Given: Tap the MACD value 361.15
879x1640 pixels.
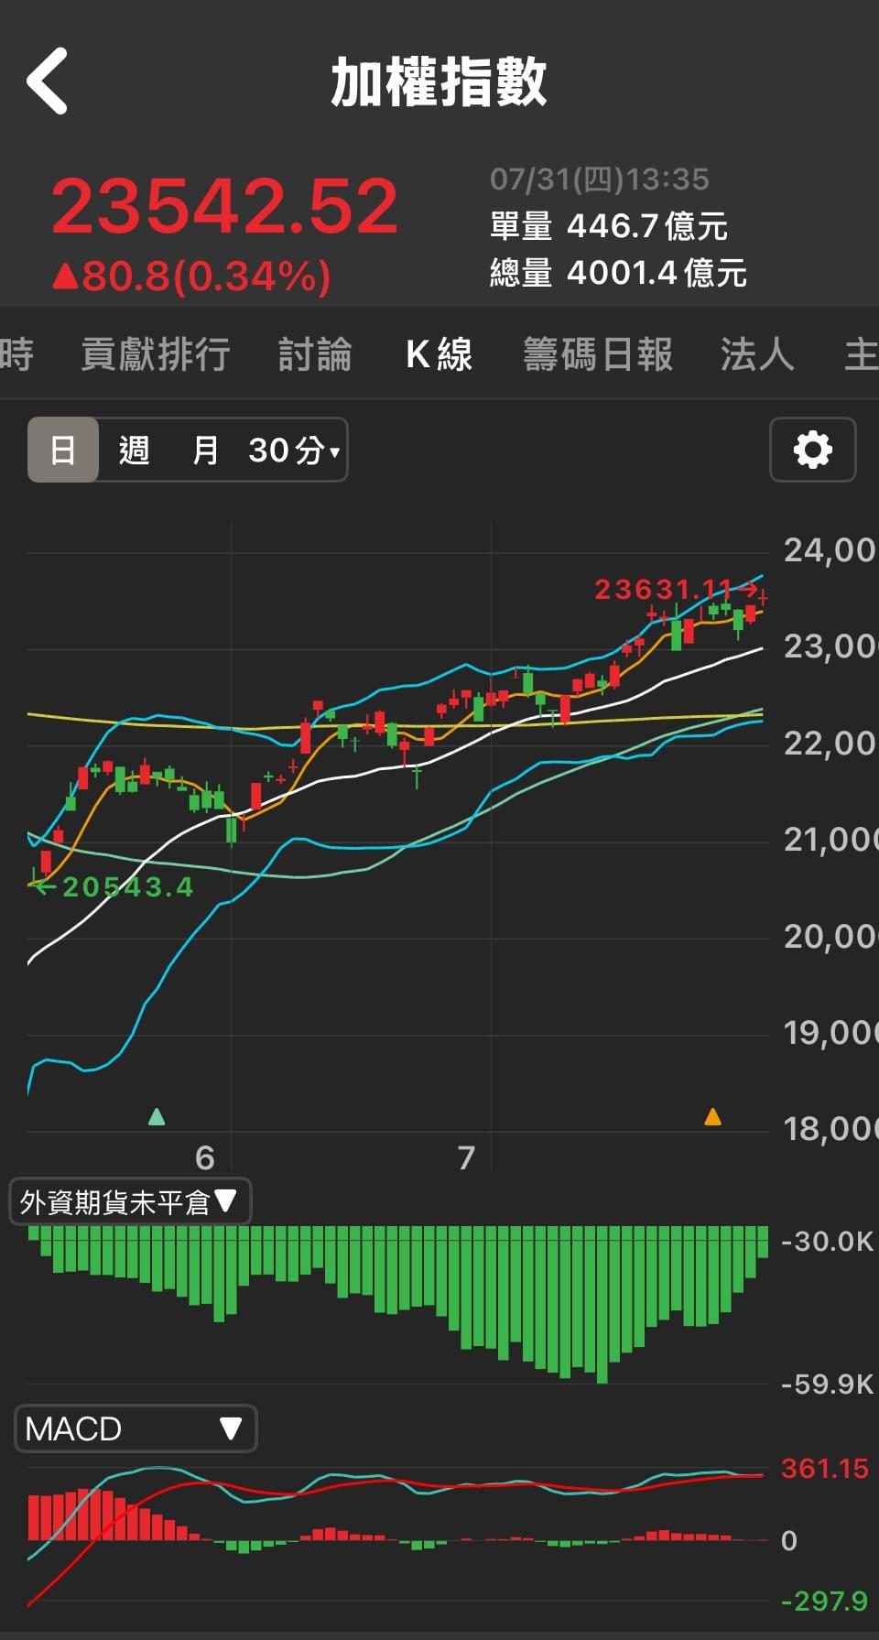Looking at the screenshot, I should (825, 1469).
